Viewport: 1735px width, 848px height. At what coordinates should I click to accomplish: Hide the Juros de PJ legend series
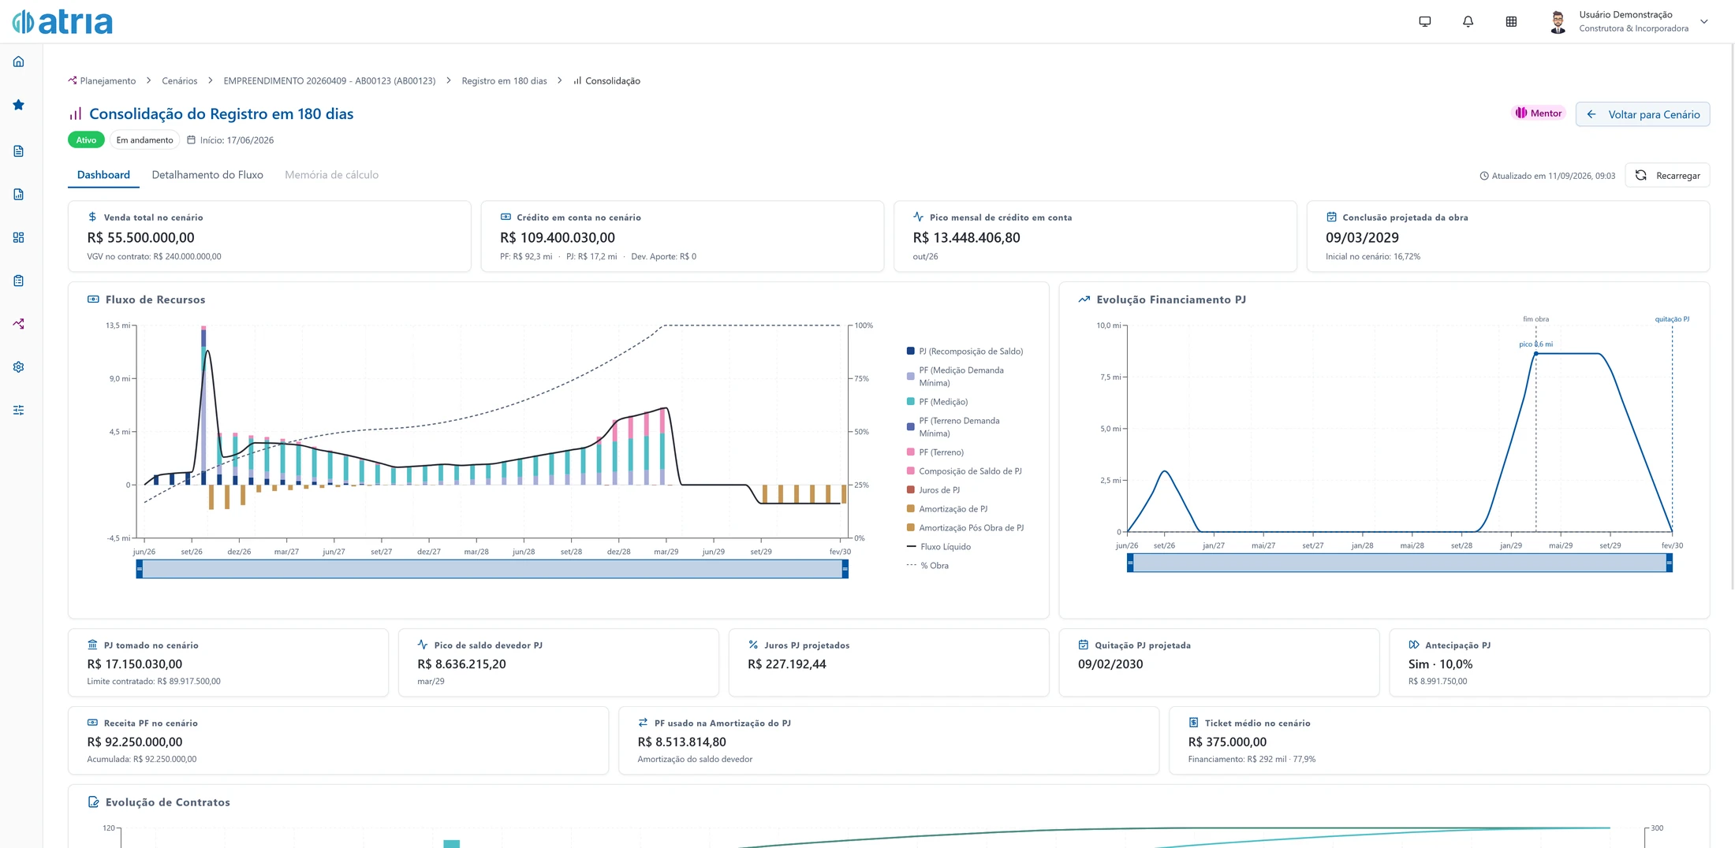click(933, 490)
